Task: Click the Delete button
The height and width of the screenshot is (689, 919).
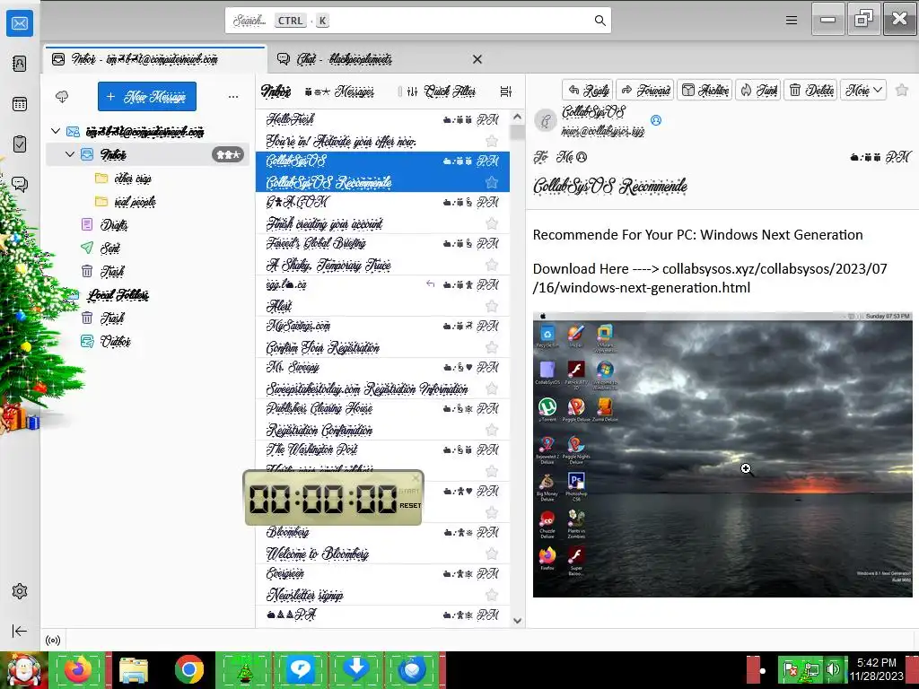Action: [x=810, y=91]
